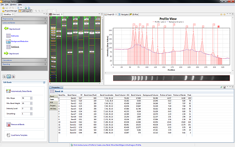This screenshot has width=235, height=147.
Task: Open the Window menu
Action: click(x=13, y=4)
